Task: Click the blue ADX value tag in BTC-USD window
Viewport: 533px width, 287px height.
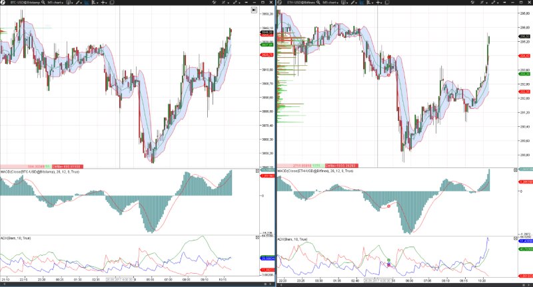Action: point(268,258)
